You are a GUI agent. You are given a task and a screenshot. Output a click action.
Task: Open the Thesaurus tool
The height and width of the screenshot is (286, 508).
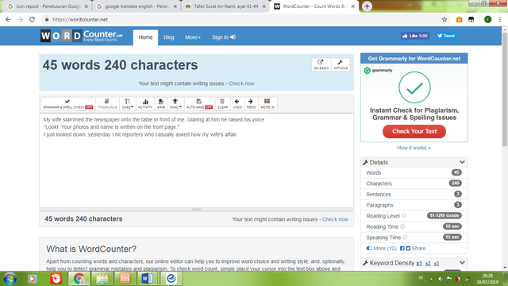tap(107, 104)
